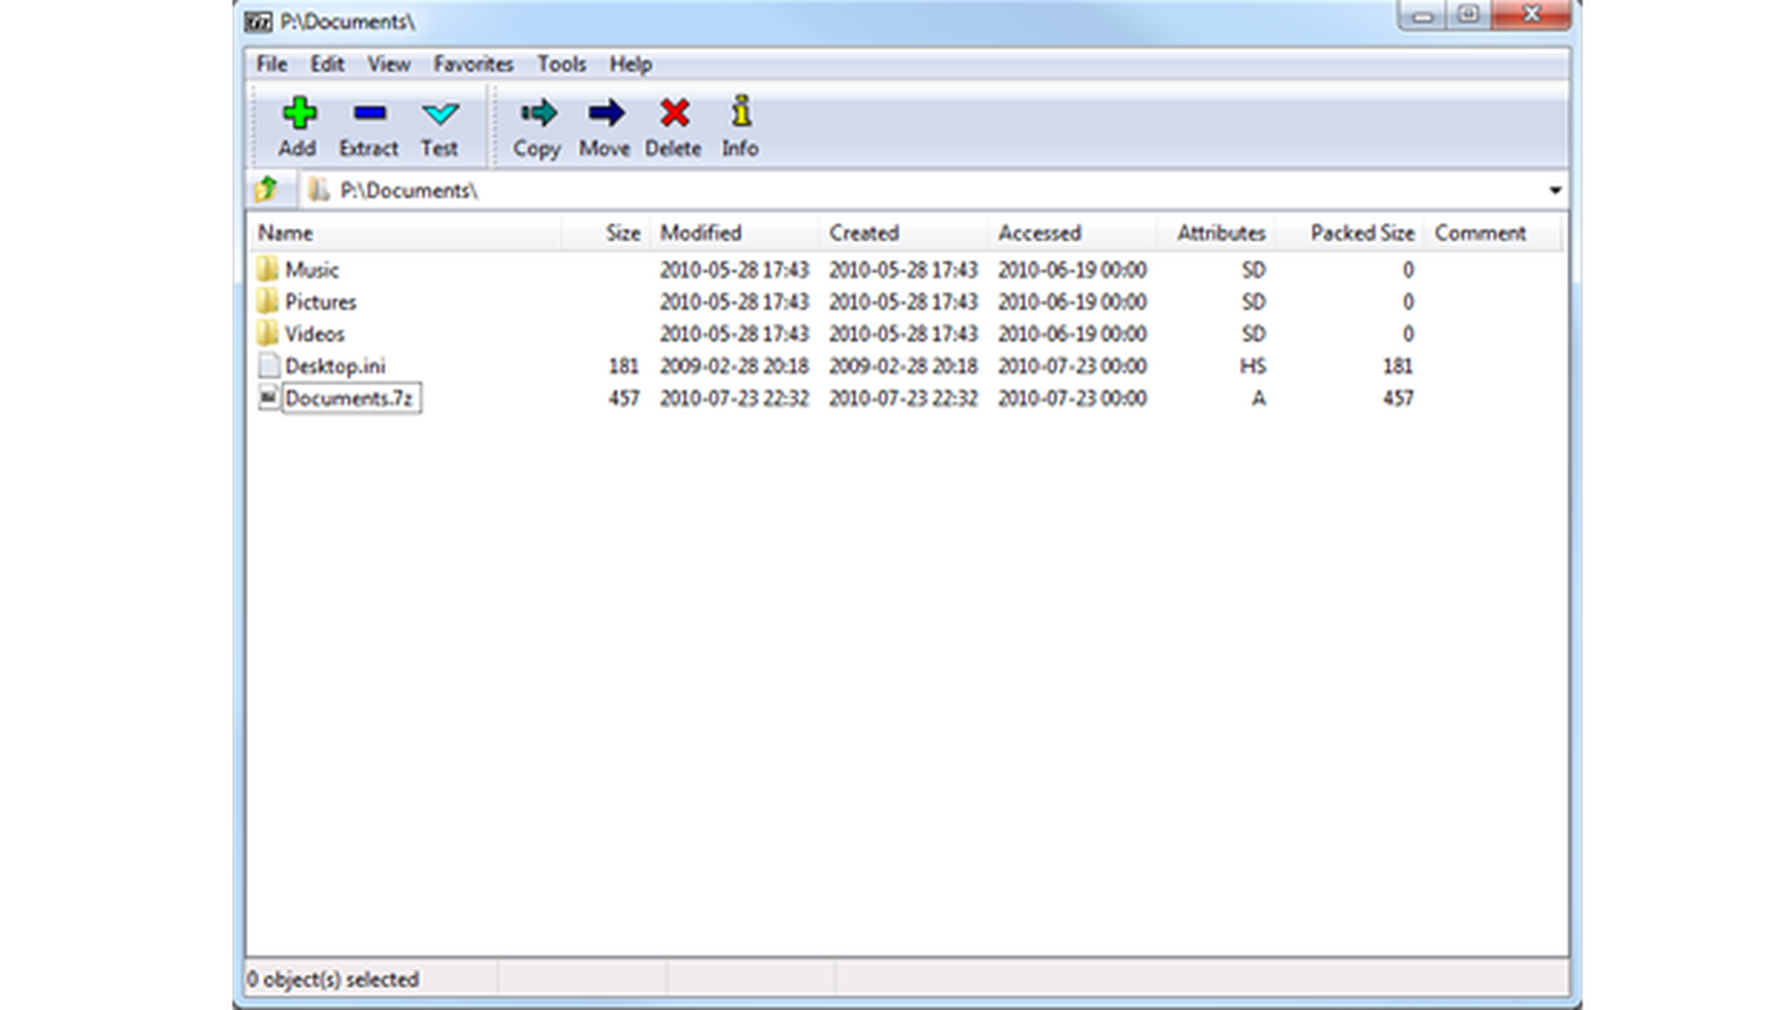Click inside the breadcrumb path field
Image resolution: width=1792 pixels, height=1010 pixels.
pos(612,190)
